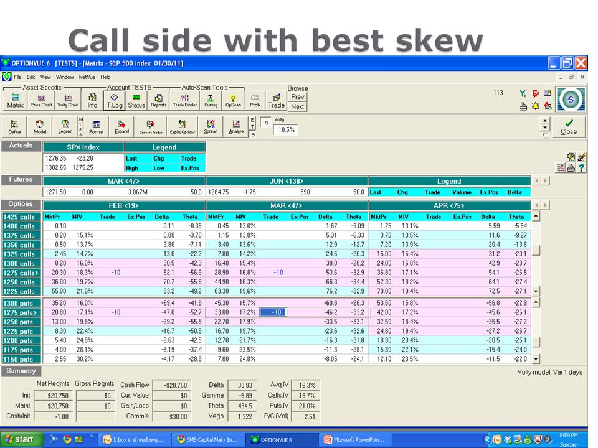Click the Volty 10.5% field
Image resolution: width=598 pixels, height=448 pixels.
point(286,129)
